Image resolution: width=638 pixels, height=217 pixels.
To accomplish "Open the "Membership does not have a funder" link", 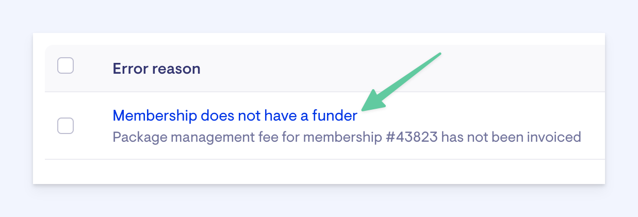I will [x=235, y=116].
